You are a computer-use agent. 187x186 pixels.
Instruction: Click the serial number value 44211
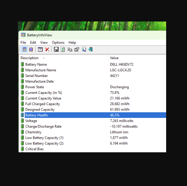(x=115, y=76)
